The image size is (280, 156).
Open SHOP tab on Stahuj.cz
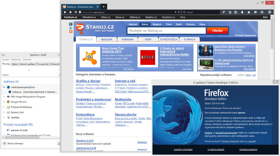pos(148,39)
